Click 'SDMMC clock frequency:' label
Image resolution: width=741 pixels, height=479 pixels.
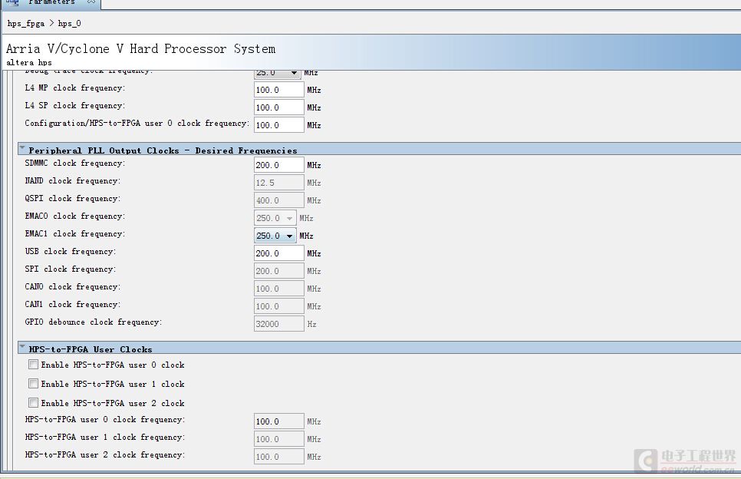coord(74,164)
